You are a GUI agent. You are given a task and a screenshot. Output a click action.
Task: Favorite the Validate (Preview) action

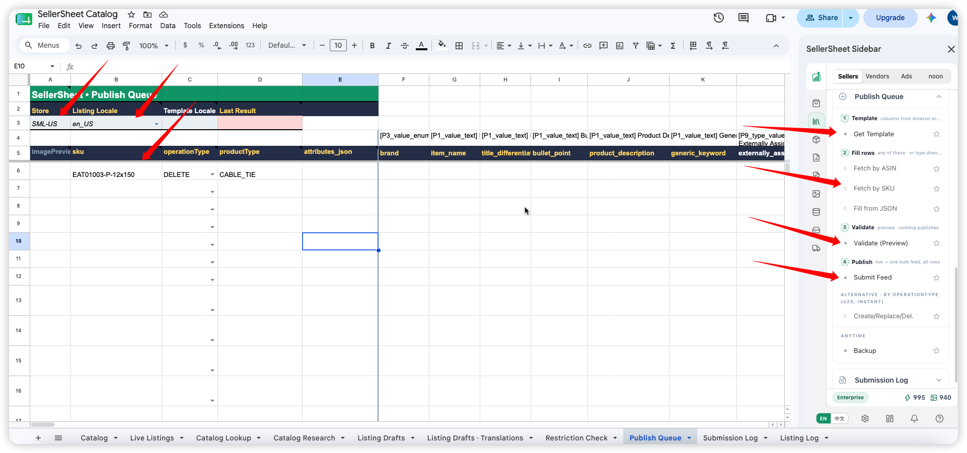[x=937, y=243]
